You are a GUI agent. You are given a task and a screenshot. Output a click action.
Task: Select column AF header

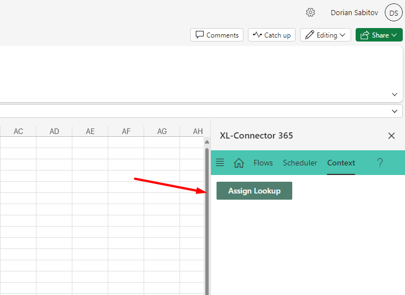pos(126,131)
